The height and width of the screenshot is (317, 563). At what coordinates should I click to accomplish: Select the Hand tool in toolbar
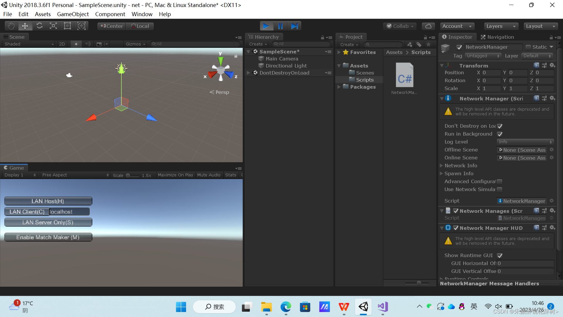(11, 26)
